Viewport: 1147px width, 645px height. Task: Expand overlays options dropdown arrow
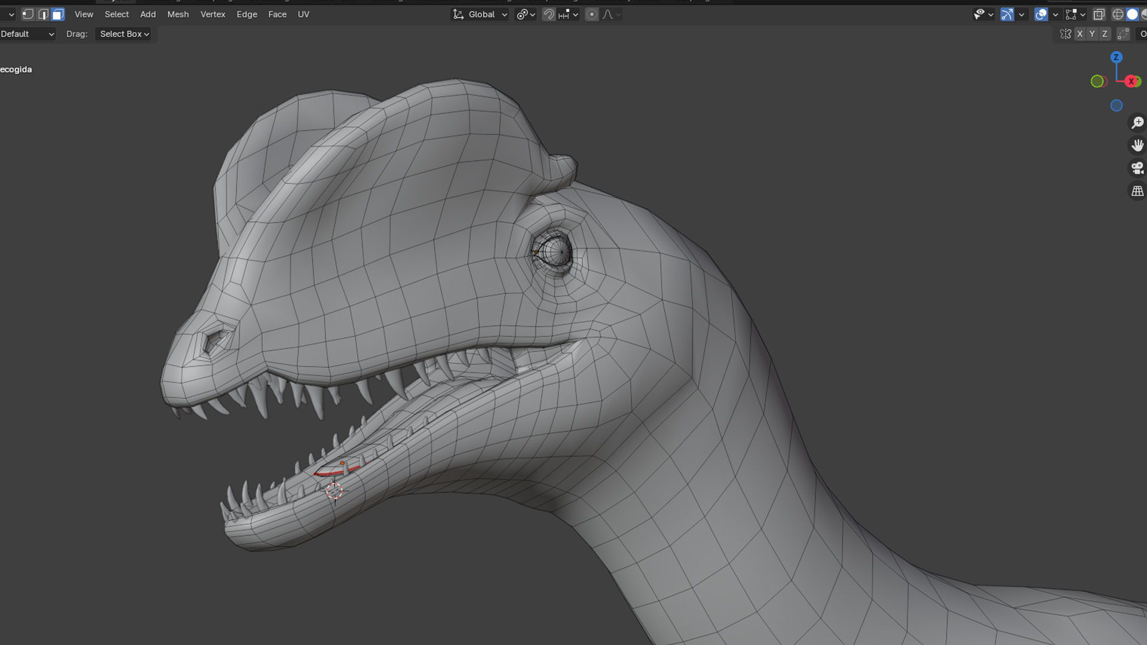(x=1055, y=14)
